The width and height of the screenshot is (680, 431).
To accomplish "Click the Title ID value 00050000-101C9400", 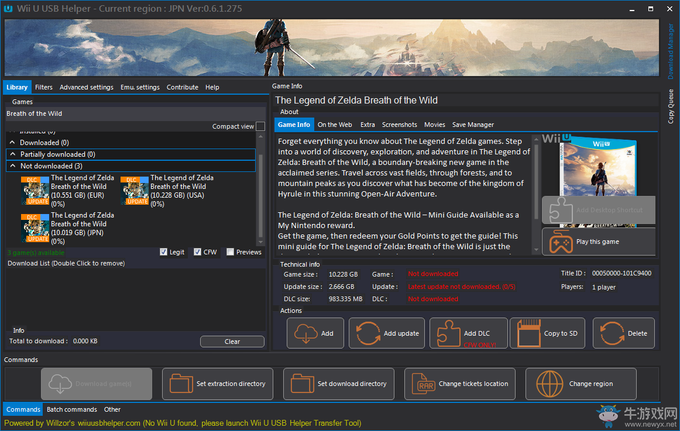I will coord(621,273).
